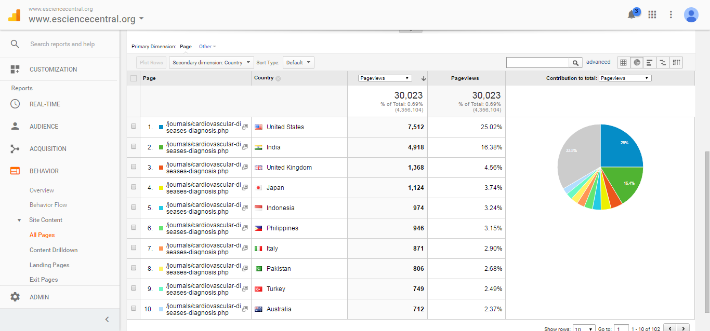Check the Indonesia row checkbox
Image resolution: width=710 pixels, height=331 pixels.
click(134, 208)
